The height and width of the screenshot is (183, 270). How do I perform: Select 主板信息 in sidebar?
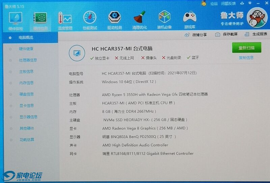pyautogui.click(x=26, y=72)
